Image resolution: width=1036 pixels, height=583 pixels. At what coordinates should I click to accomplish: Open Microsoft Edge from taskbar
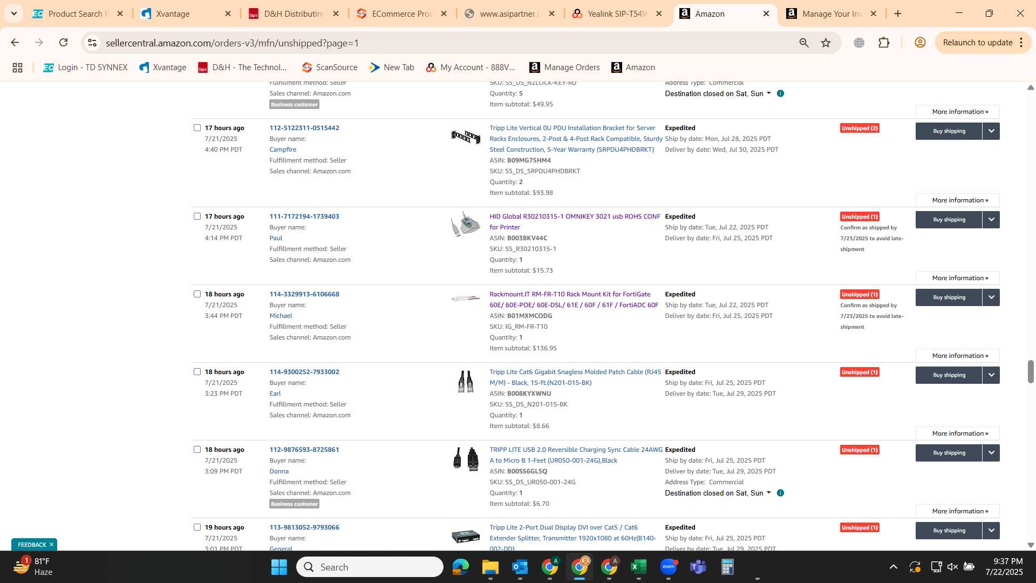click(460, 567)
